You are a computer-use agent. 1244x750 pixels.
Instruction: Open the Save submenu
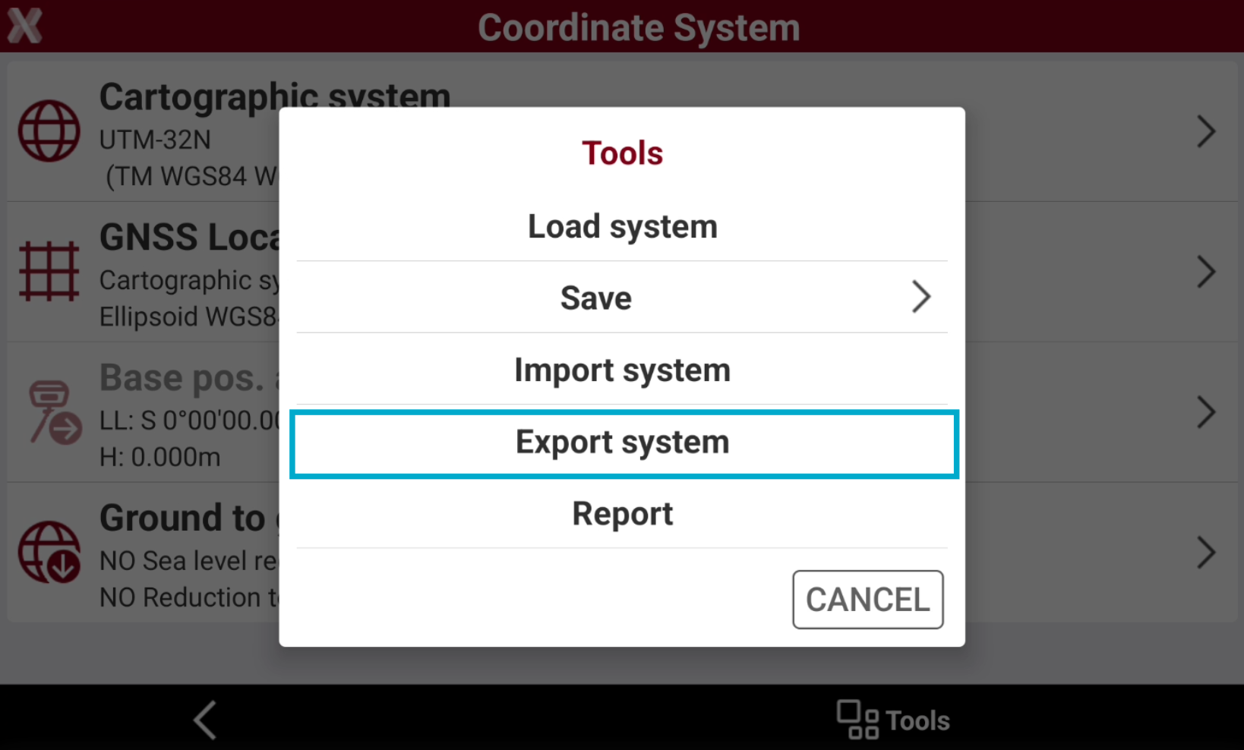tap(622, 298)
